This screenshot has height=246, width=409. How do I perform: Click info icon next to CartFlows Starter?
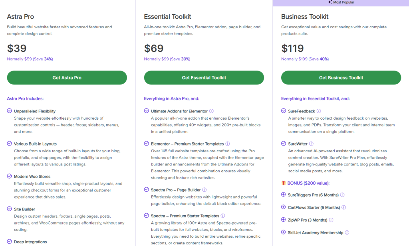point(344,208)
